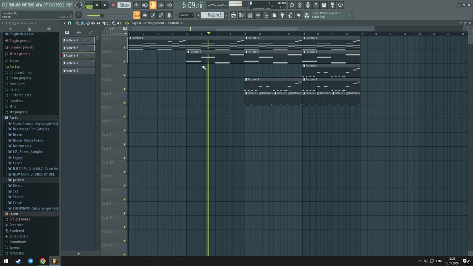473x266 pixels.
Task: Toggle the overdub blend recording button
Action: point(161,5)
